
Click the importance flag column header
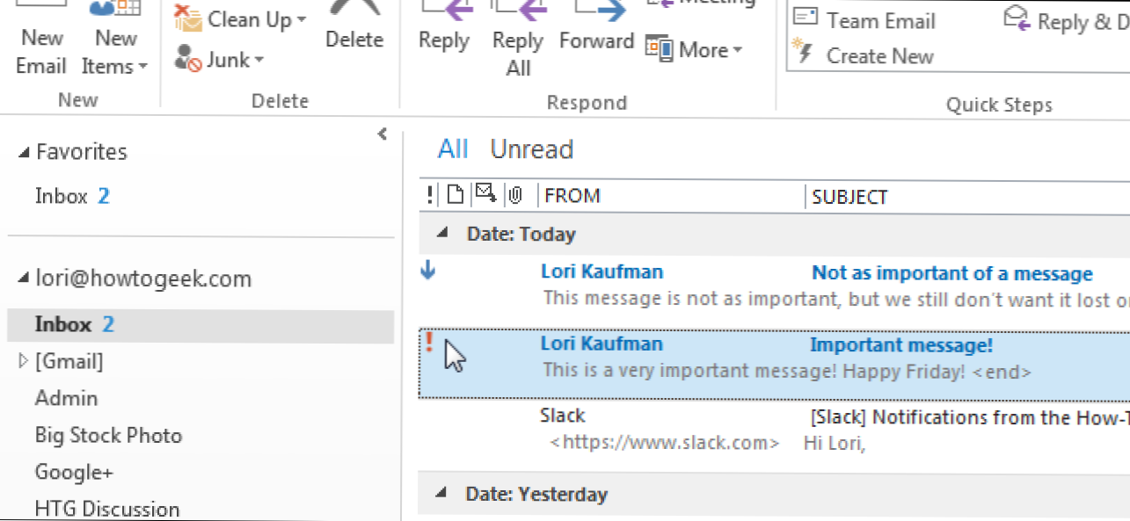[430, 195]
